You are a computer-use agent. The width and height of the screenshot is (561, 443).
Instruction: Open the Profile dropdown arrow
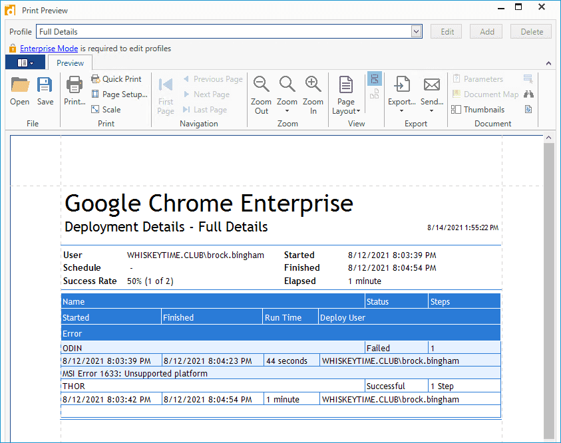click(x=416, y=31)
